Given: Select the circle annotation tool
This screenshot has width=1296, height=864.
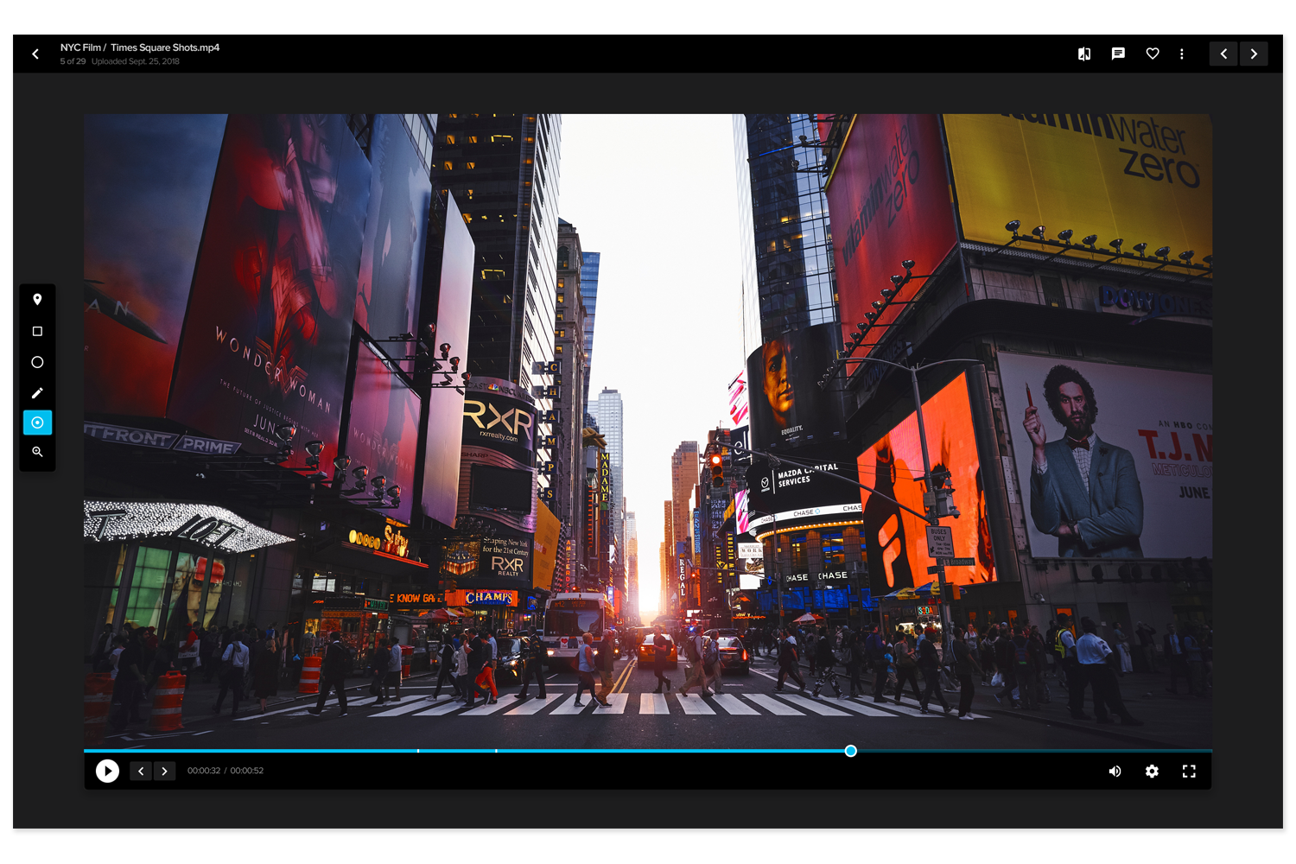Looking at the screenshot, I should pos(37,362).
